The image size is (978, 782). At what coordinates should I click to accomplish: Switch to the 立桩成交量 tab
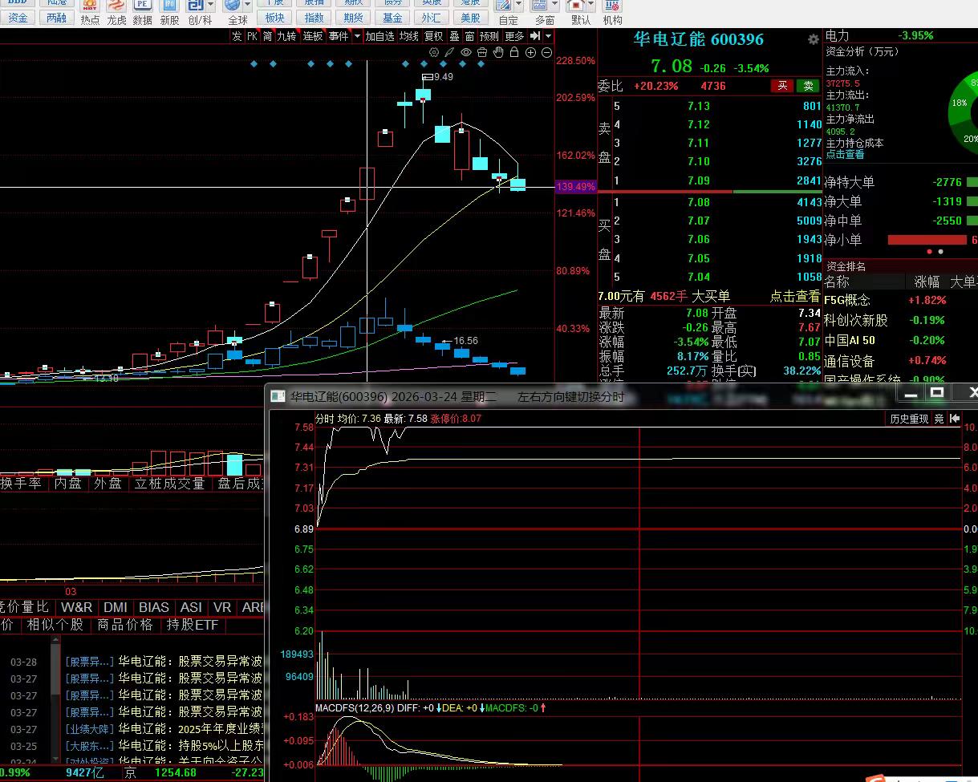click(170, 483)
